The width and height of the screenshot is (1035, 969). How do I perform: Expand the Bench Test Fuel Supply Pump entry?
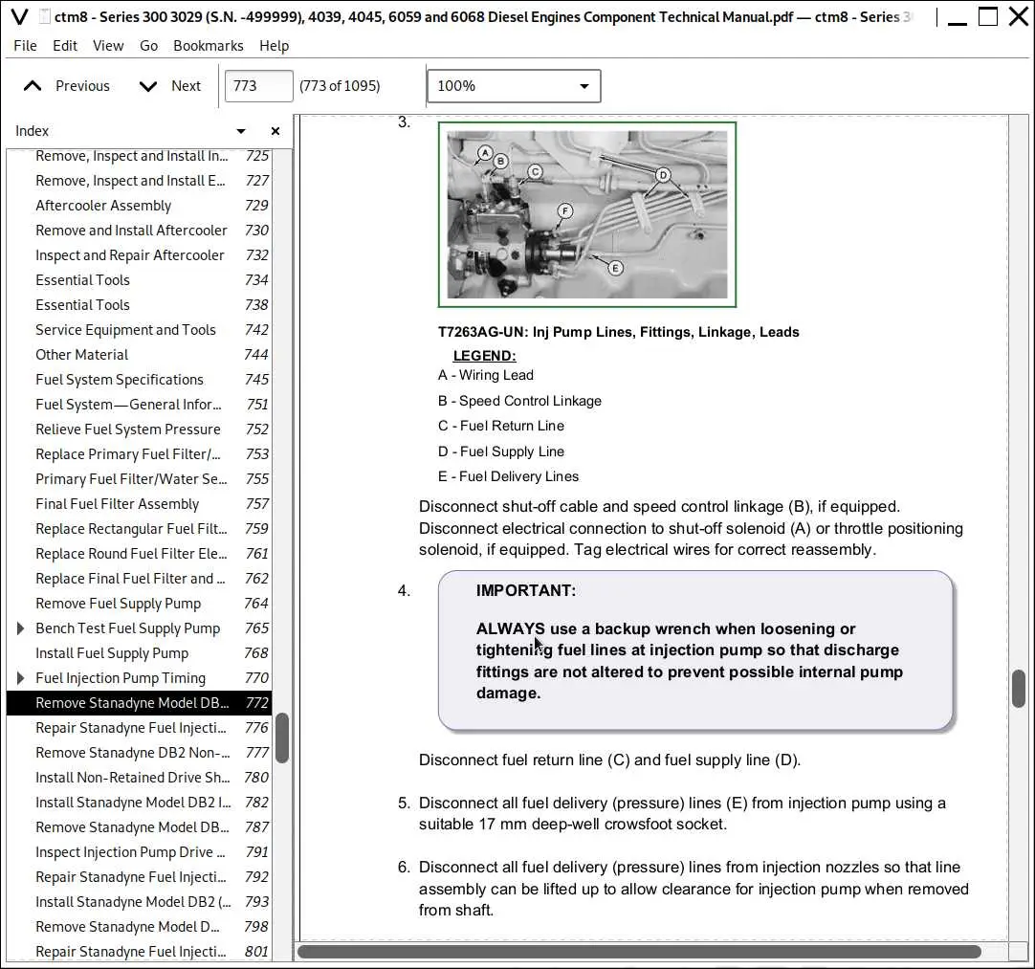(x=20, y=628)
